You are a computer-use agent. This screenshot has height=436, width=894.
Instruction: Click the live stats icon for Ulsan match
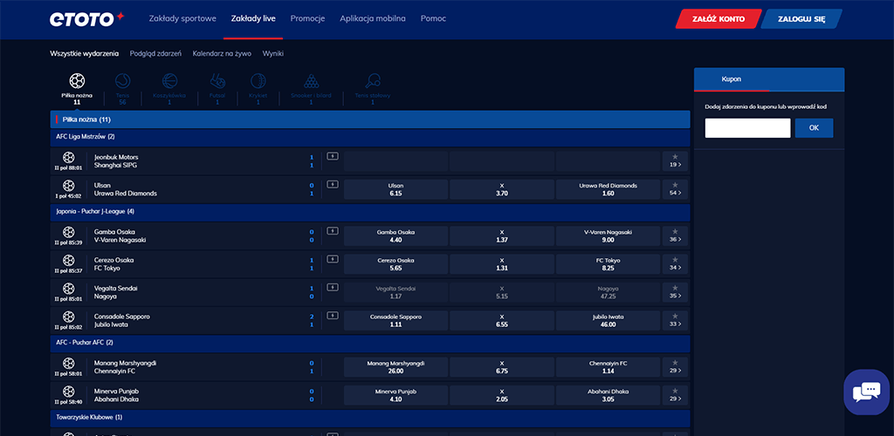[332, 184]
